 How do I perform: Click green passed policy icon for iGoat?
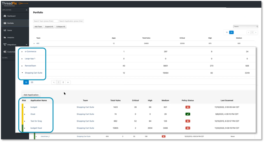pyautogui.click(x=187, y=114)
